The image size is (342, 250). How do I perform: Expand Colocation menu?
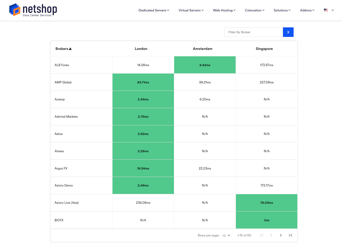coord(255,10)
